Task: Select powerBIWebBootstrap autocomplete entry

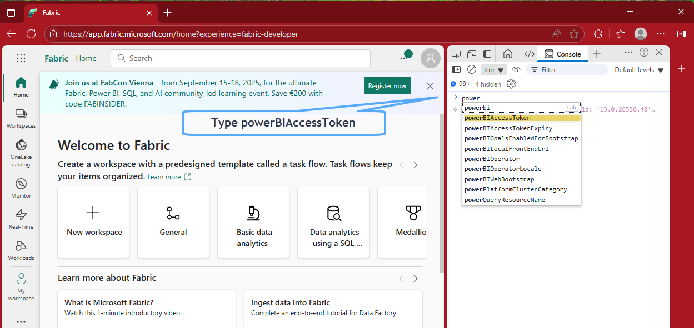Action: pyautogui.click(x=522, y=179)
